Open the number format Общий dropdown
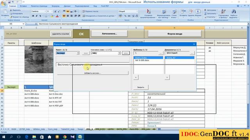Viewport: 250px width, 140px height. tap(137, 11)
